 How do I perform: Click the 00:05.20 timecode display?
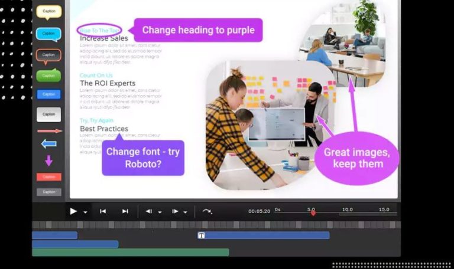pyautogui.click(x=259, y=211)
